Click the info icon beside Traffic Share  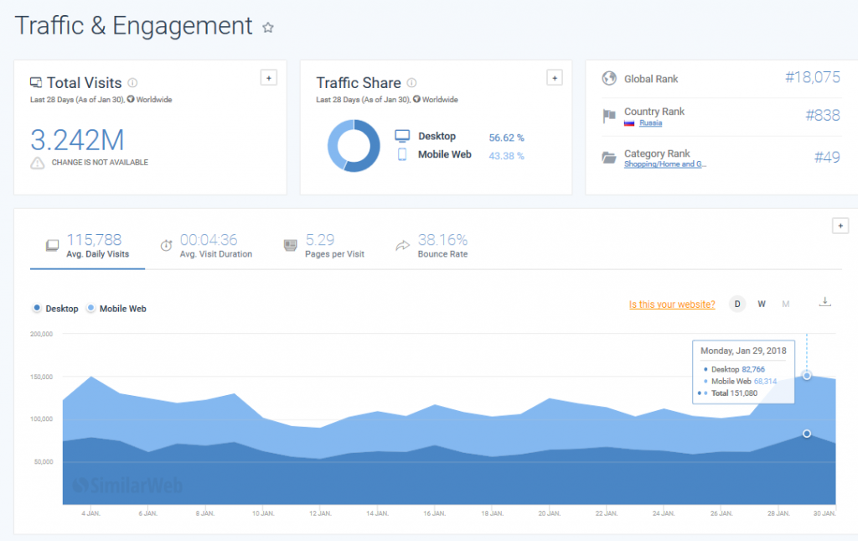(411, 83)
